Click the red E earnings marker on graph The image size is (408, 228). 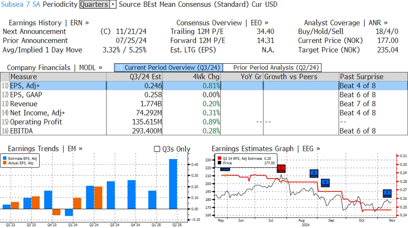point(281,168)
